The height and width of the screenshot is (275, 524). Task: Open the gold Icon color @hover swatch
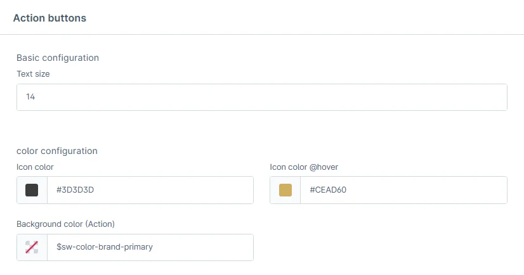click(x=285, y=190)
